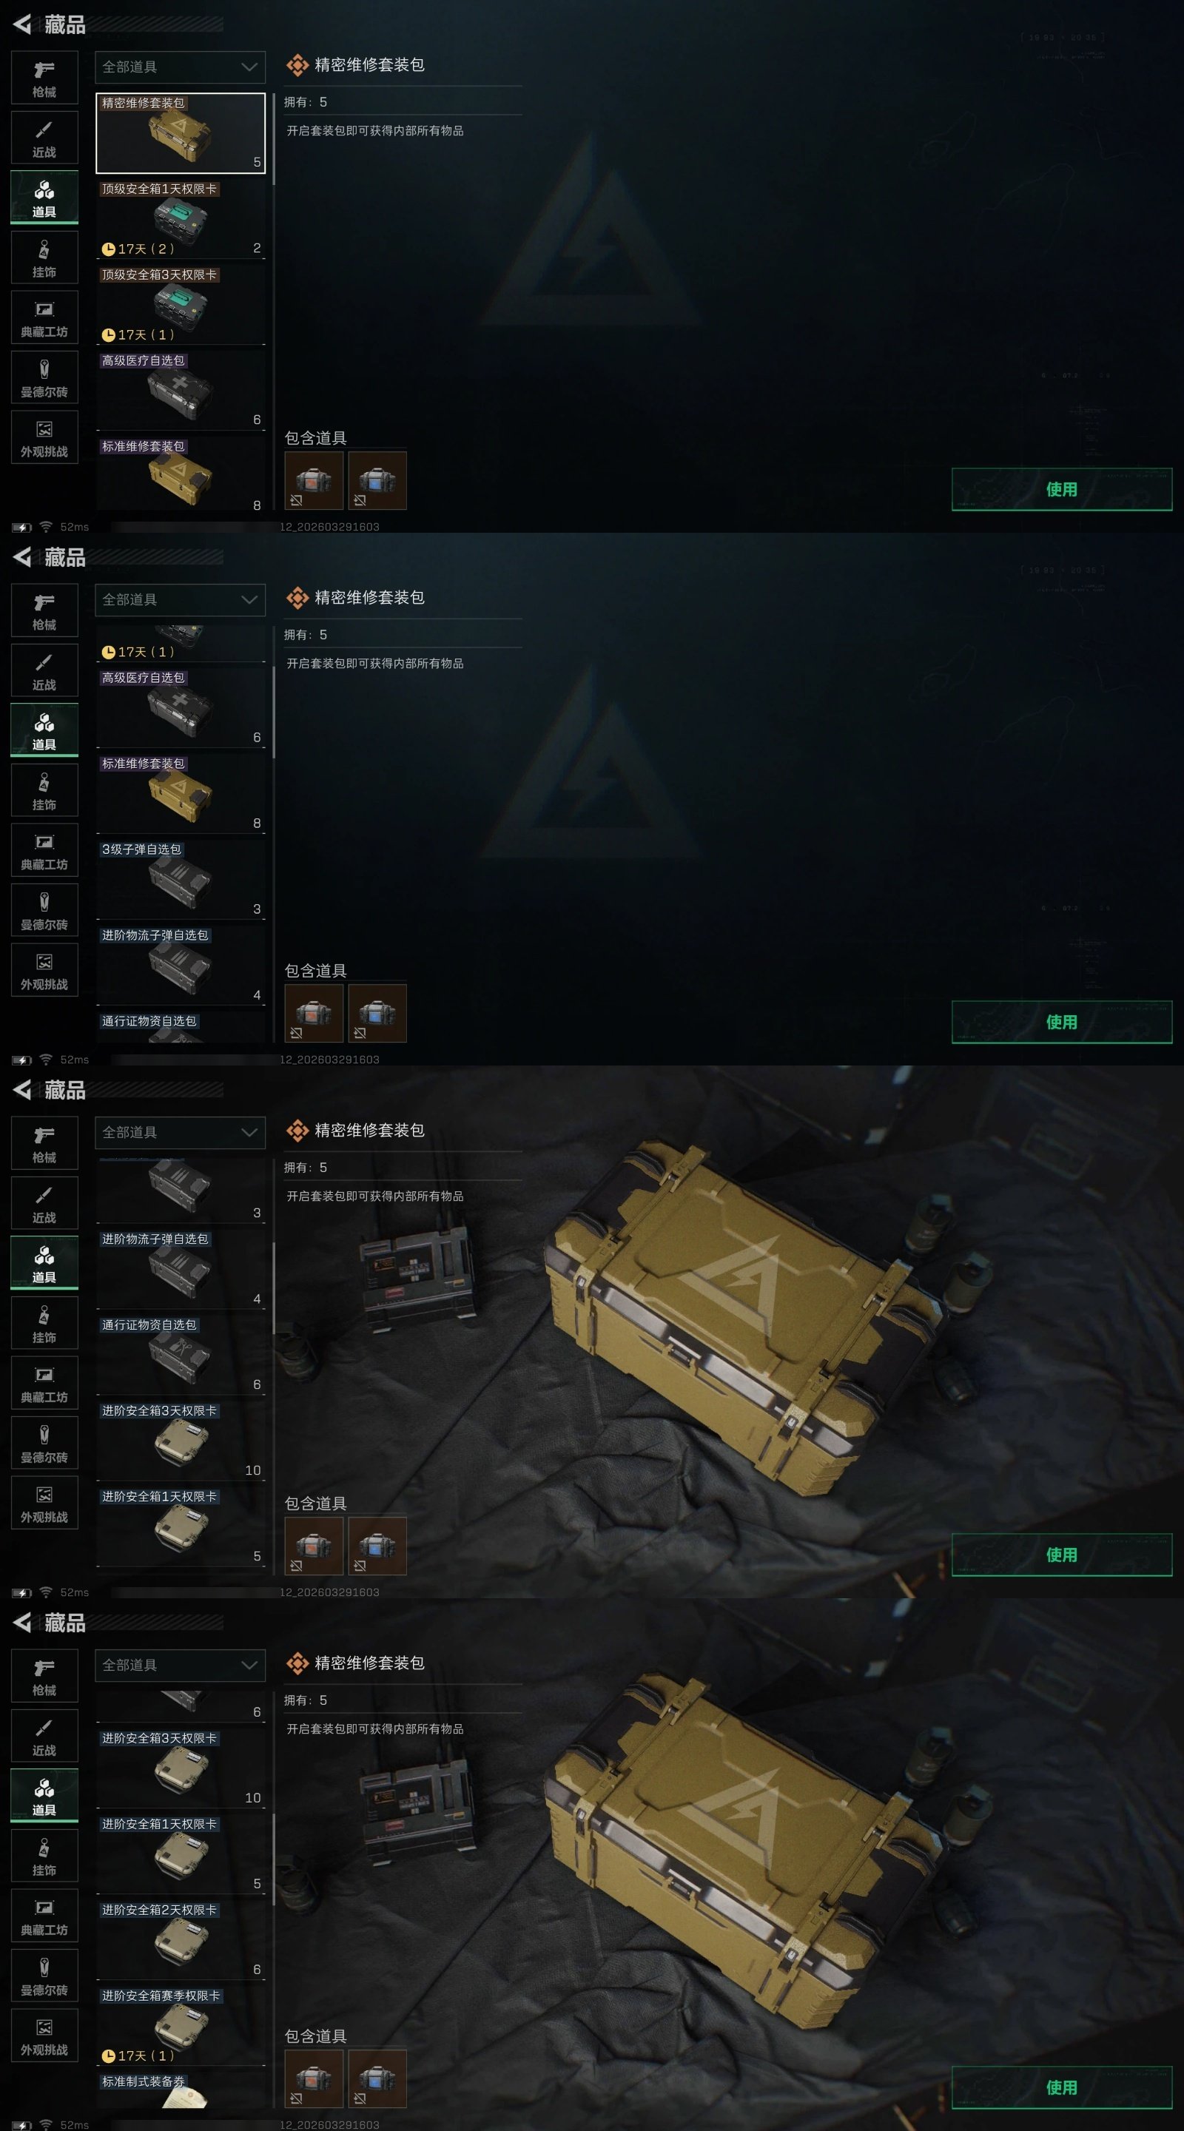Expand 全部道具 dropdown in the bottom screenshot
1184x2131 pixels.
[181, 1666]
